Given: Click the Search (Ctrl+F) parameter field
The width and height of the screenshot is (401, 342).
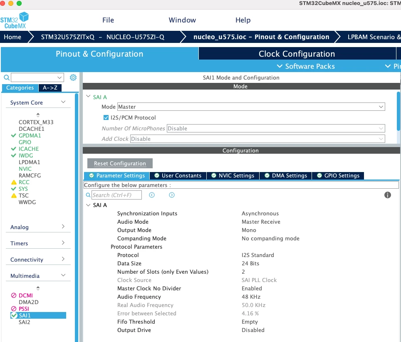Looking at the screenshot, I should [x=116, y=195].
